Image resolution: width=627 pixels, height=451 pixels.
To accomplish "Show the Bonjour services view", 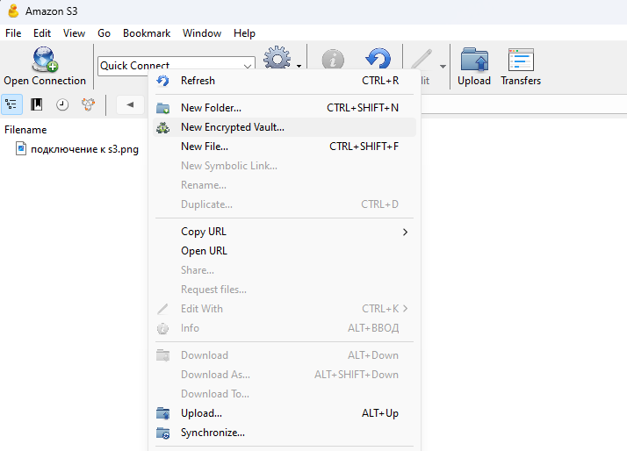I will coord(88,104).
